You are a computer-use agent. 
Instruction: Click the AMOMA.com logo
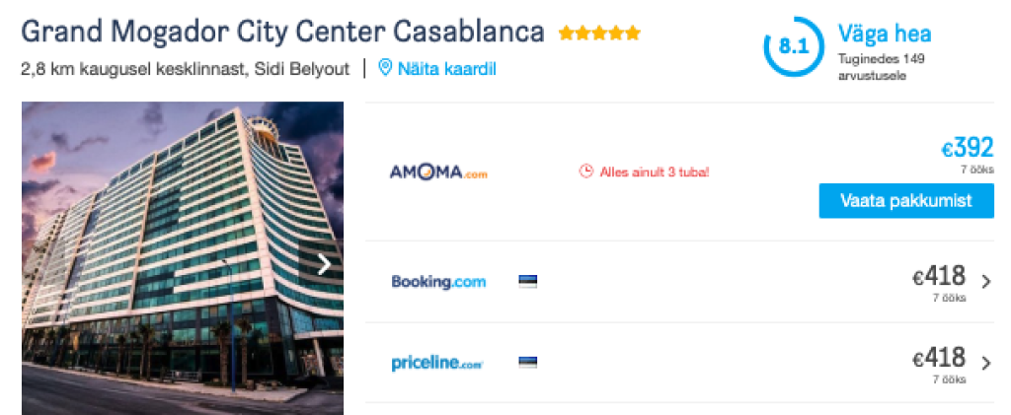click(x=439, y=173)
